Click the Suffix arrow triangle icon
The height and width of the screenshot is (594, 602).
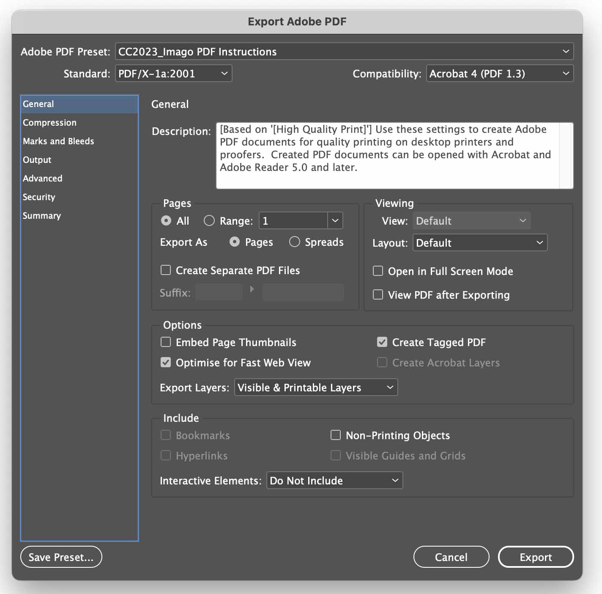pyautogui.click(x=252, y=289)
